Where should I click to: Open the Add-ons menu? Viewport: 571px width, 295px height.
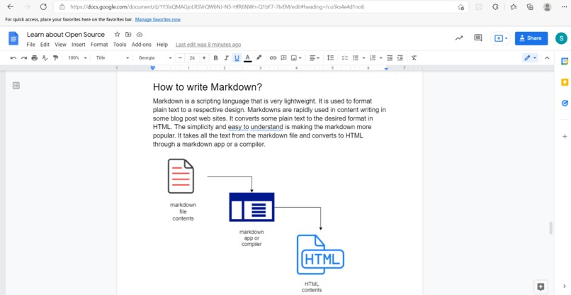pos(141,45)
